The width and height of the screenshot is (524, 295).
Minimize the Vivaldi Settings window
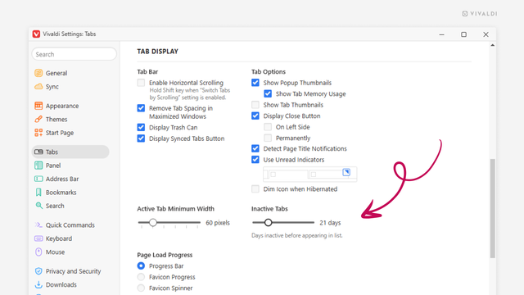pos(442,34)
